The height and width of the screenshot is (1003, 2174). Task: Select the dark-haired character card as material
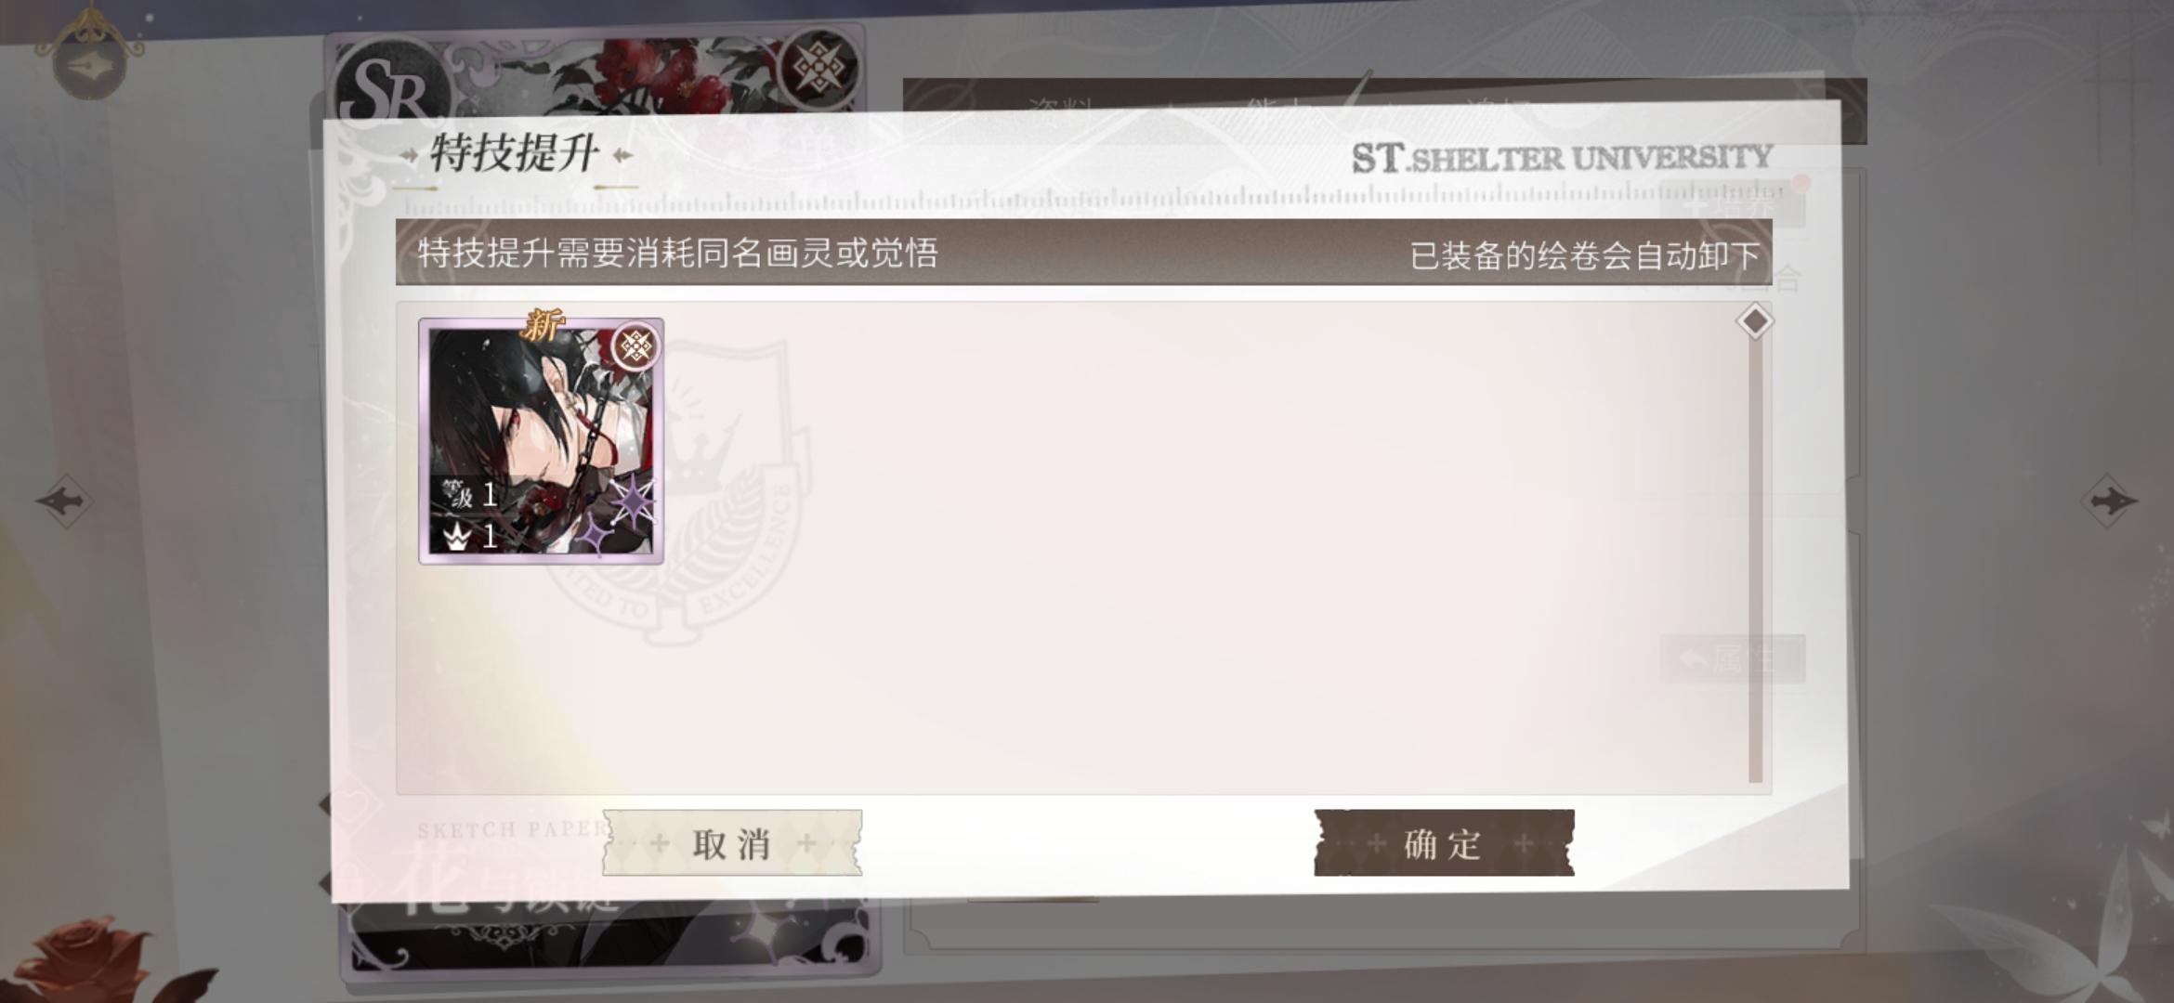[x=541, y=441]
